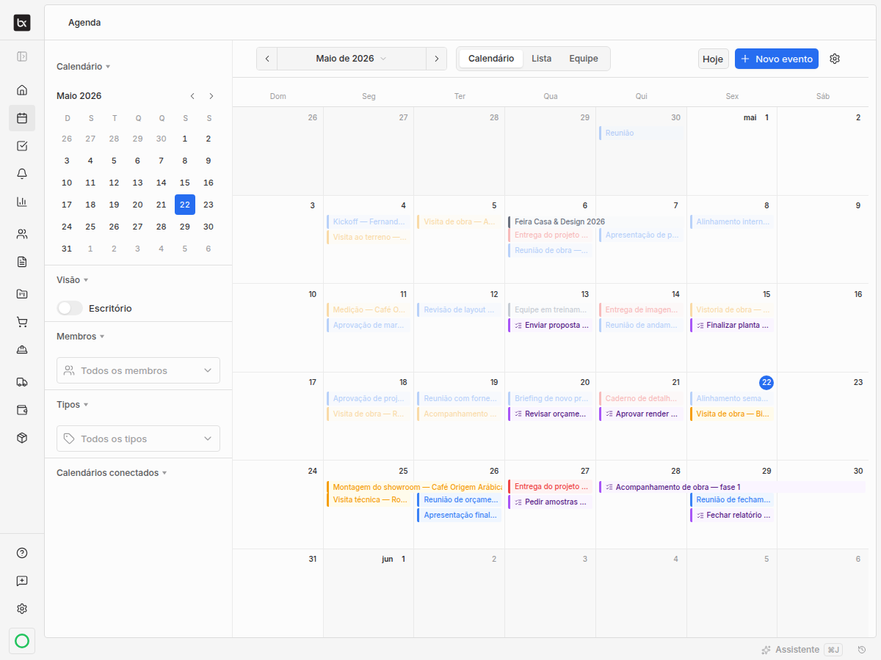Switch to the Calendário view tab
Viewport: 881px width, 660px height.
(491, 59)
